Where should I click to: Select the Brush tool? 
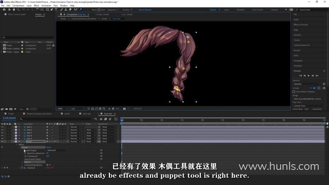point(61,10)
